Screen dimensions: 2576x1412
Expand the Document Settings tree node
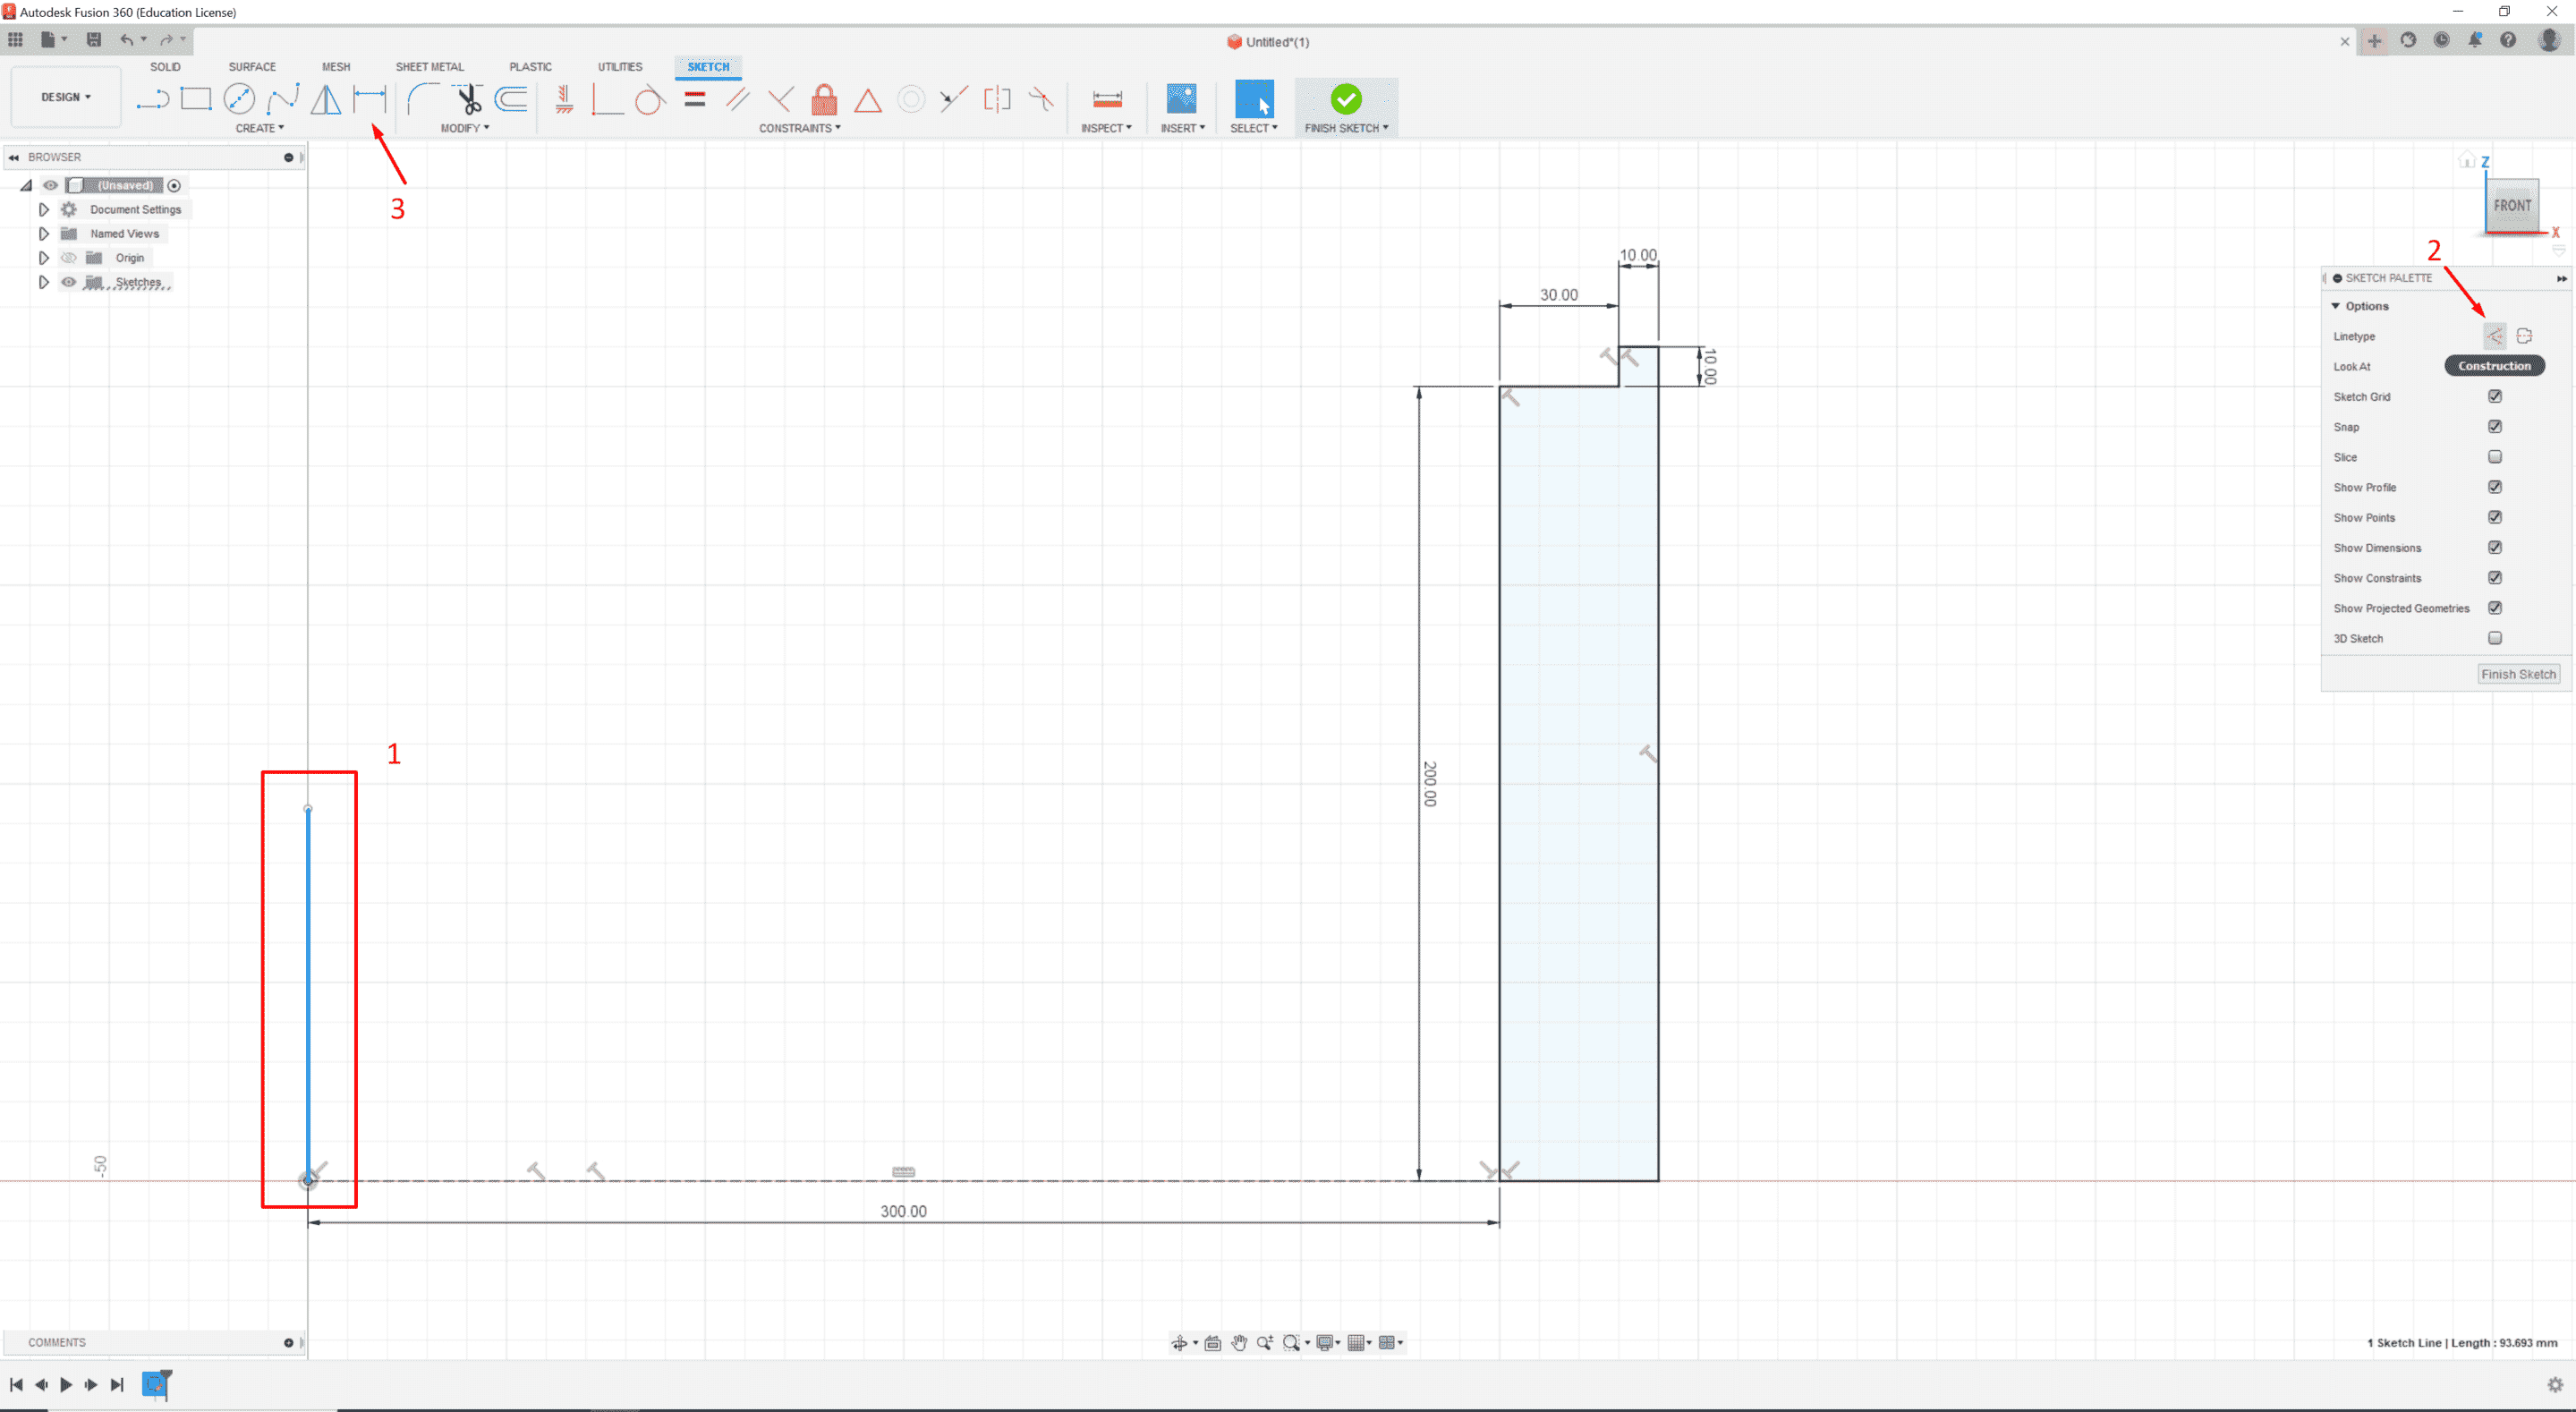tap(44, 209)
